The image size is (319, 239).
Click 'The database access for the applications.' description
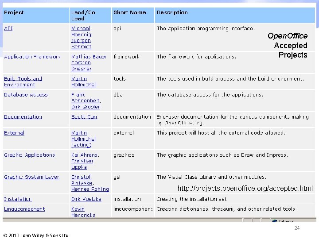[210, 95]
